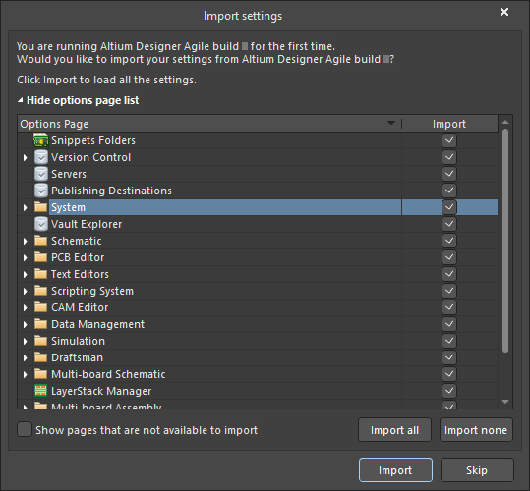The width and height of the screenshot is (530, 491).
Task: Expand the PCB Editor tree node
Action: 25,258
